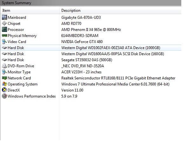Click the Processor chip icon
This screenshot has height=147, width=187.
pos(4,29)
